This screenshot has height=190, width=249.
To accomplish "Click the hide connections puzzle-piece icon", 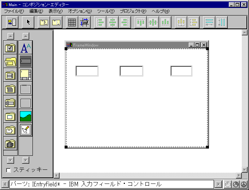I will coord(56,22).
